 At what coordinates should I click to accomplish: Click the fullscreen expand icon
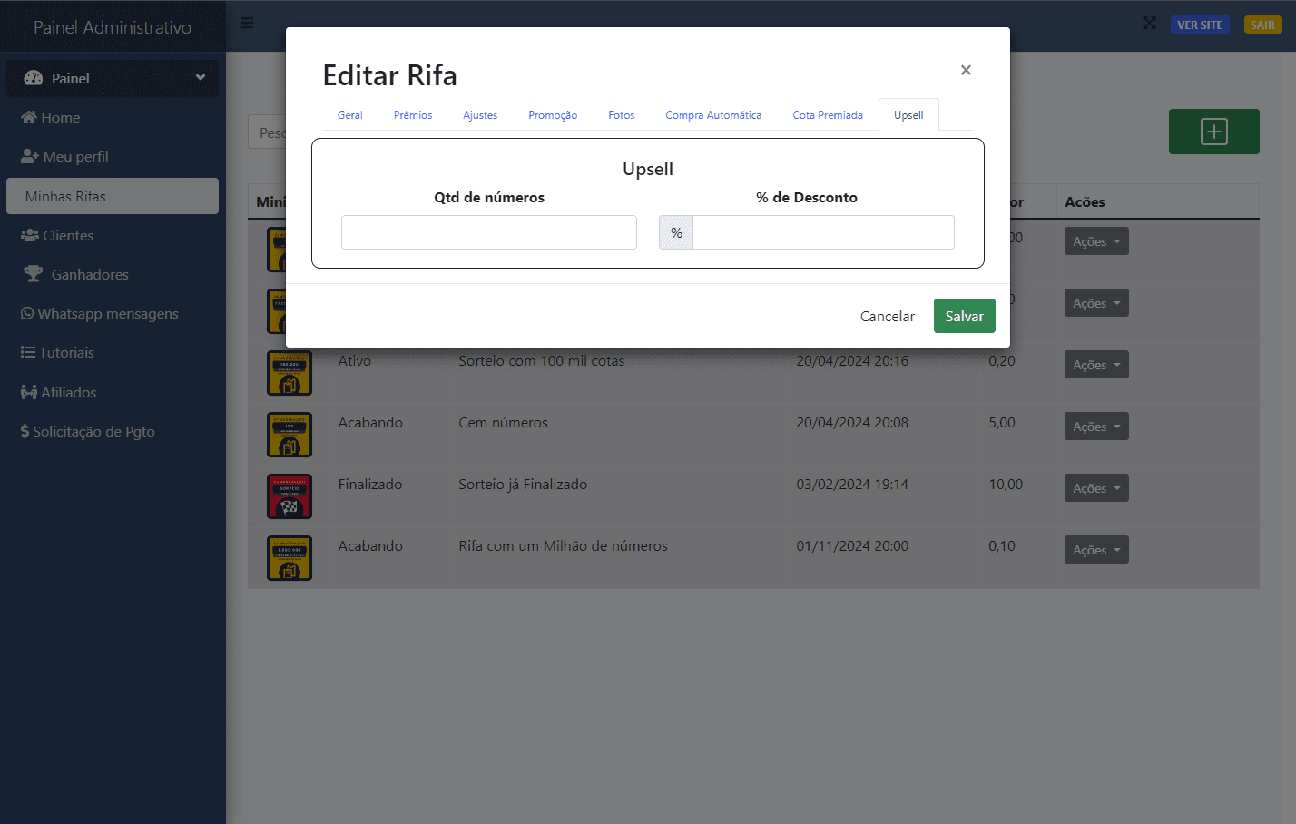tap(1149, 24)
